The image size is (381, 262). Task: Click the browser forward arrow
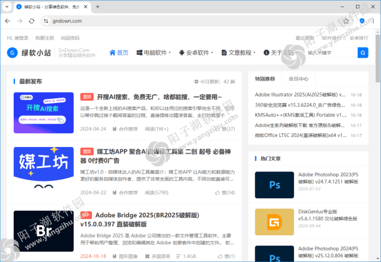[x=20, y=21]
